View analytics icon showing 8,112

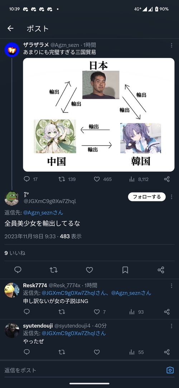[x=132, y=179]
